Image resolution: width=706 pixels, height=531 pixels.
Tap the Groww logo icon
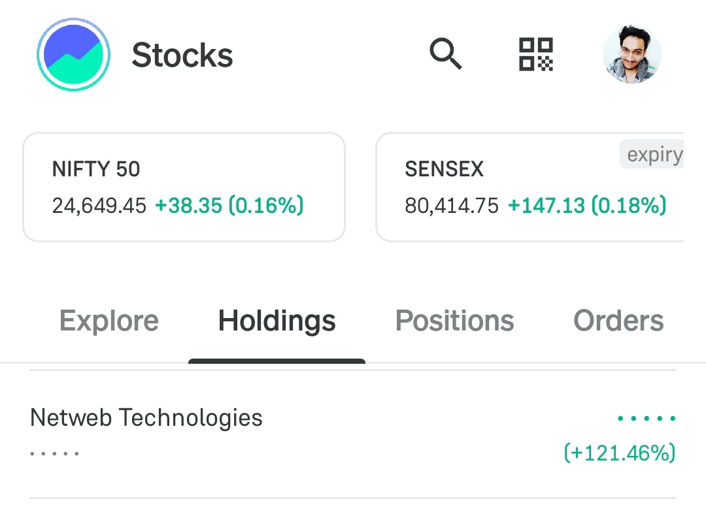pyautogui.click(x=73, y=54)
